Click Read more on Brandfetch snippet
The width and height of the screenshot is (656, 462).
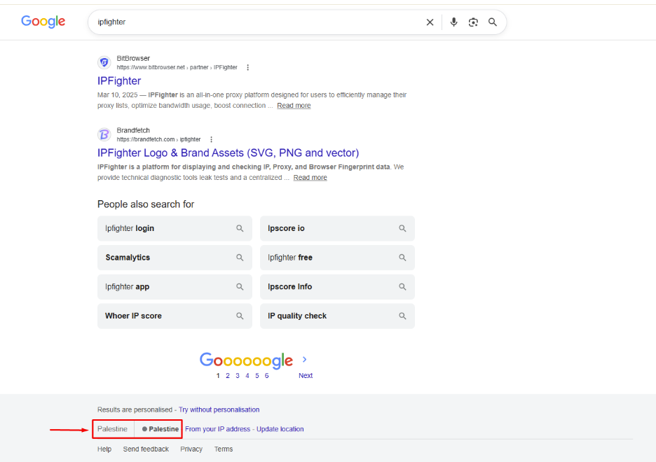[x=310, y=178]
